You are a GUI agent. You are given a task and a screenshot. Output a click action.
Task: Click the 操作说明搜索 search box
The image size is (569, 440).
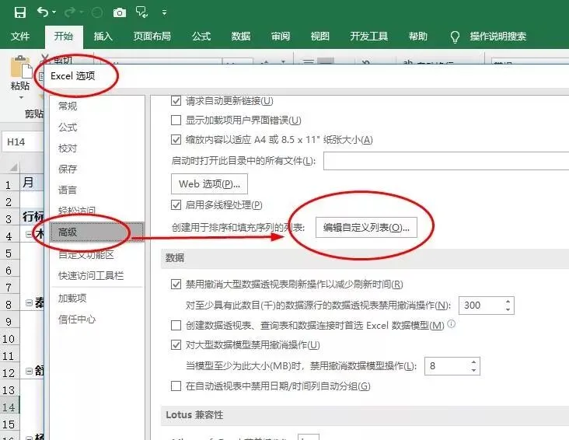pos(497,37)
